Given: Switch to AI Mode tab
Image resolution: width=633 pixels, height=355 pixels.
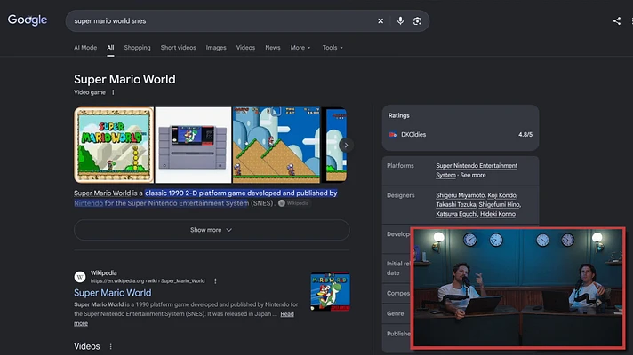Looking at the screenshot, I should click(85, 48).
